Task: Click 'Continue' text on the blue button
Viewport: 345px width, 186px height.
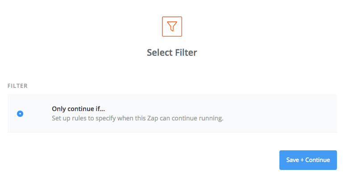Action: 317,160
